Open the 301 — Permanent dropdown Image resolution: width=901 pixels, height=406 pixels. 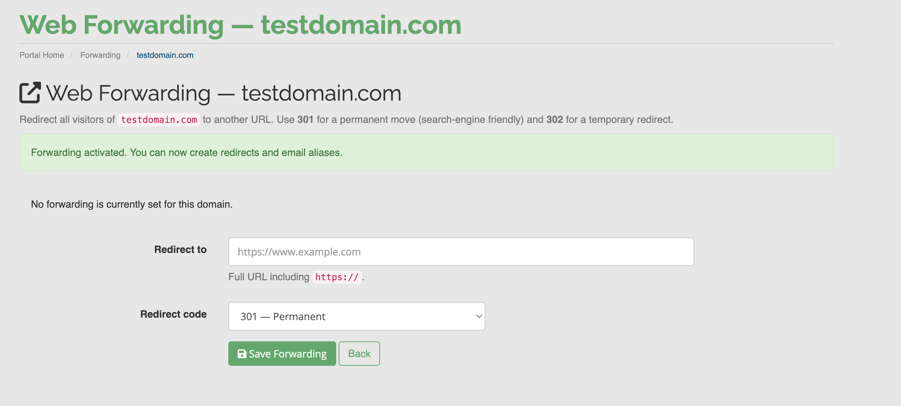[356, 316]
